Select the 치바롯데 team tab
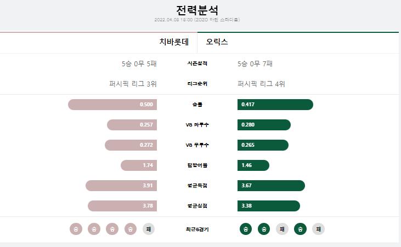 174,42
